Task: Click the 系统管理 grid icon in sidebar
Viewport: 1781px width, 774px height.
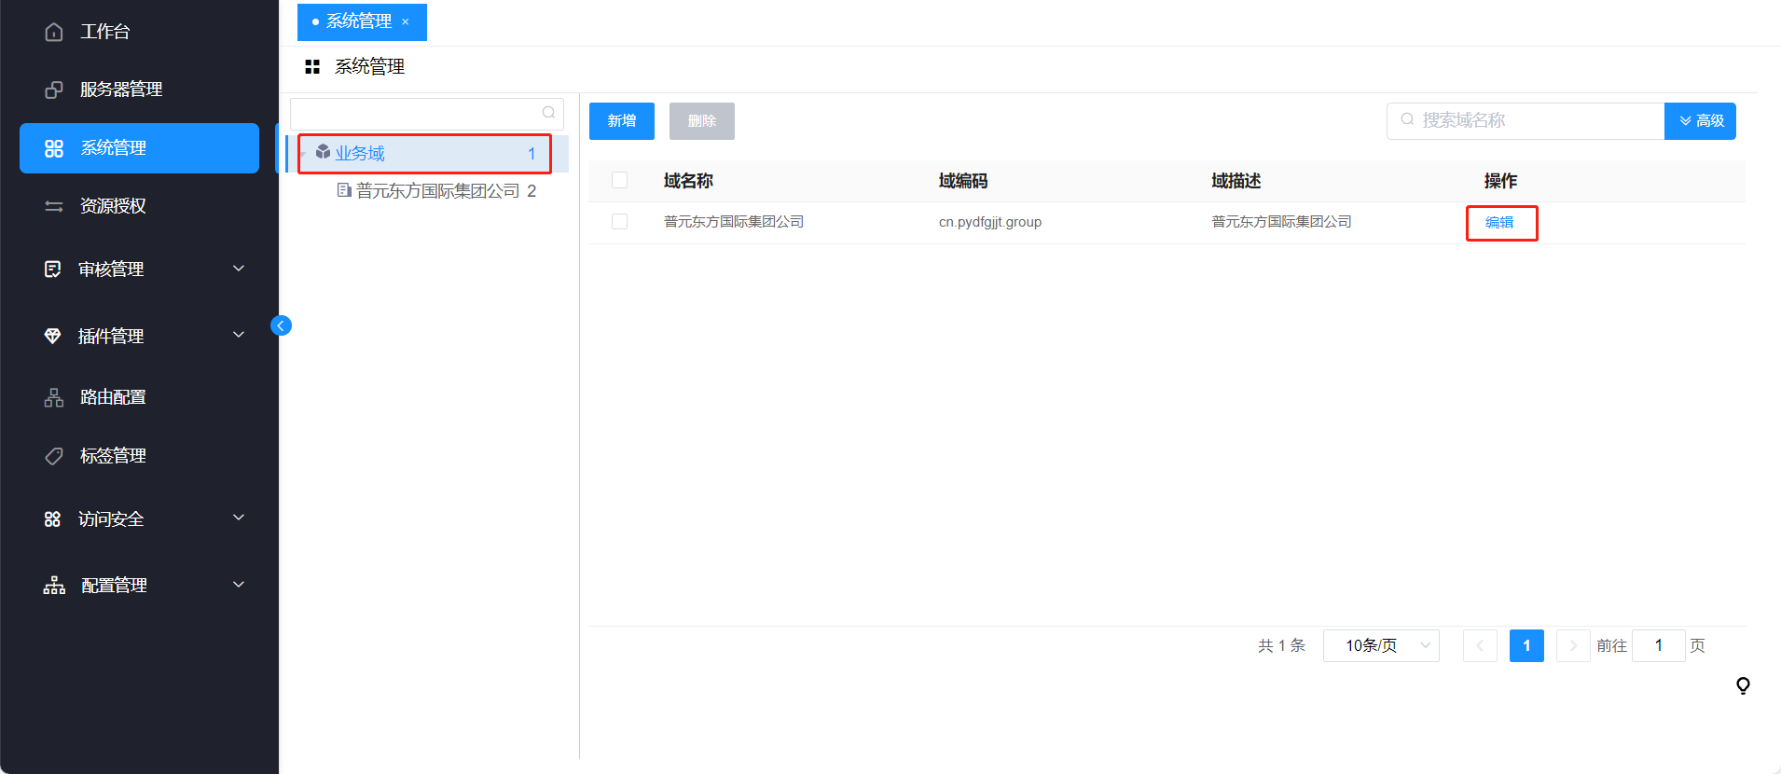Action: coord(54,148)
